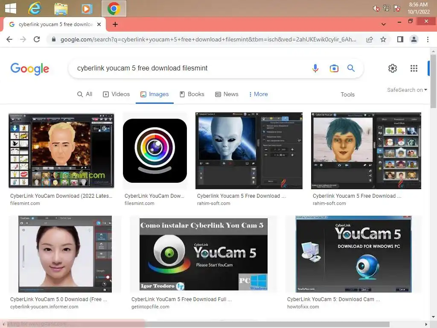437x328 pixels.
Task: Switch to the News results tab
Action: pos(227,94)
